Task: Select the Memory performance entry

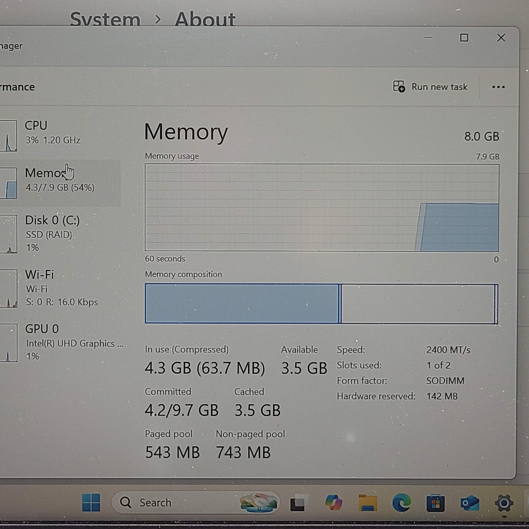Action: (60, 183)
